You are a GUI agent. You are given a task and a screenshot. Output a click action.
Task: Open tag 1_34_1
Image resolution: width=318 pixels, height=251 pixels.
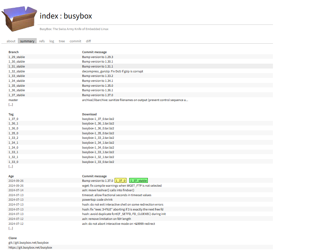[13, 142]
